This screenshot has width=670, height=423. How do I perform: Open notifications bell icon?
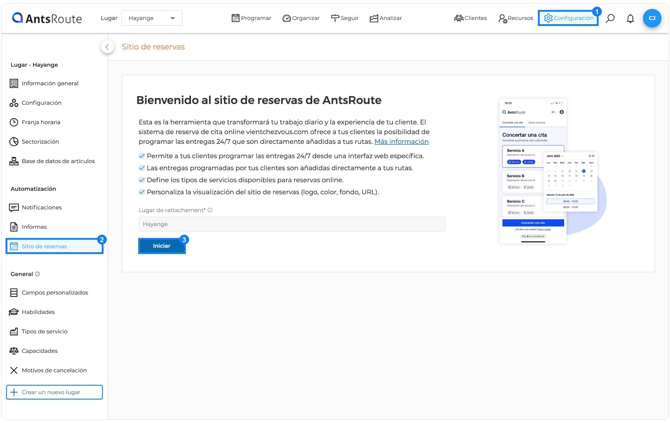(630, 18)
